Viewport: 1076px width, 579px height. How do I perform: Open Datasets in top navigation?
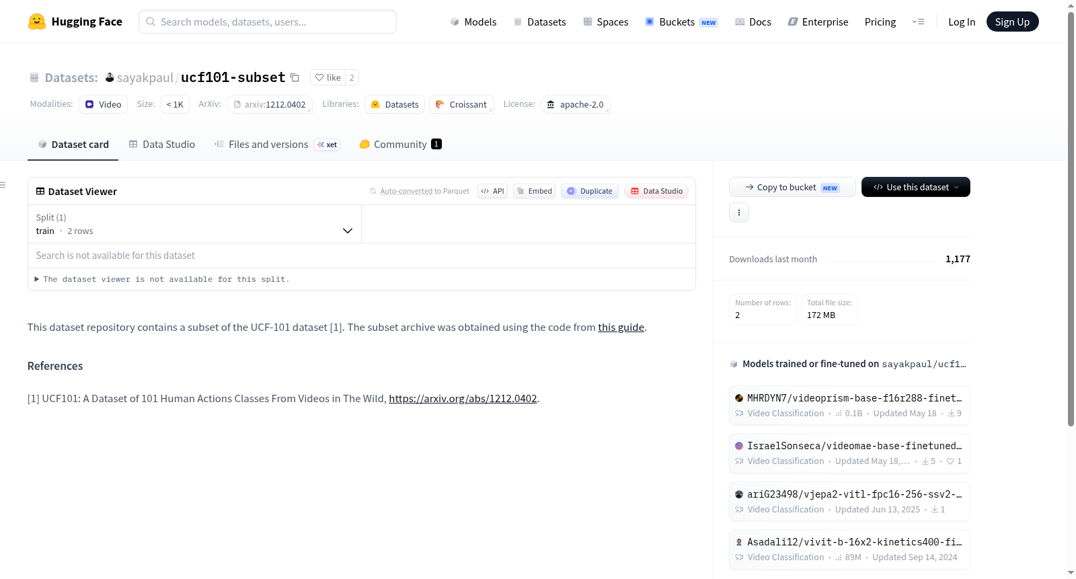[540, 22]
